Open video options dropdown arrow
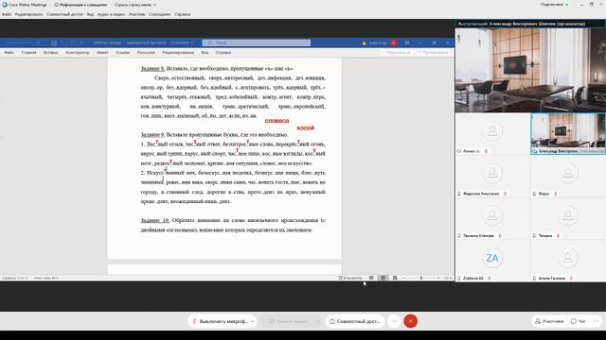 (318, 321)
